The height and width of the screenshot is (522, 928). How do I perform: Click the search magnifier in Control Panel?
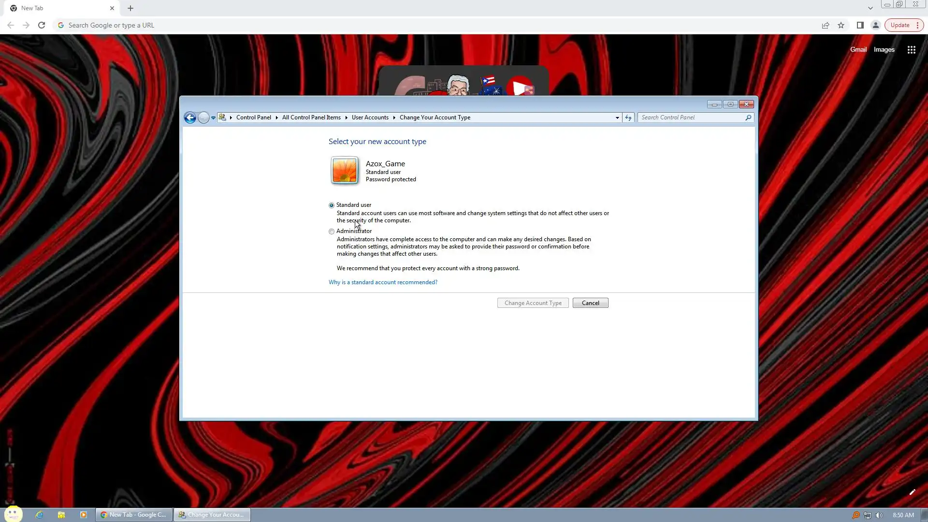coord(748,117)
